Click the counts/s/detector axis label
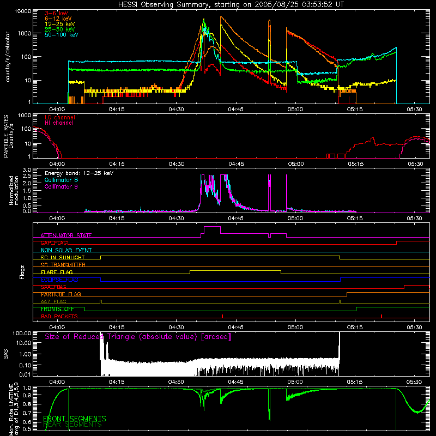Screen dimensions: 436x436 (8, 57)
